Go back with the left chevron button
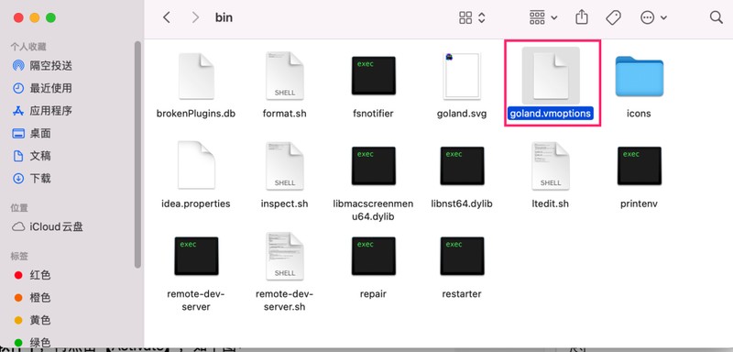This screenshot has height=352, width=733. pos(167,17)
